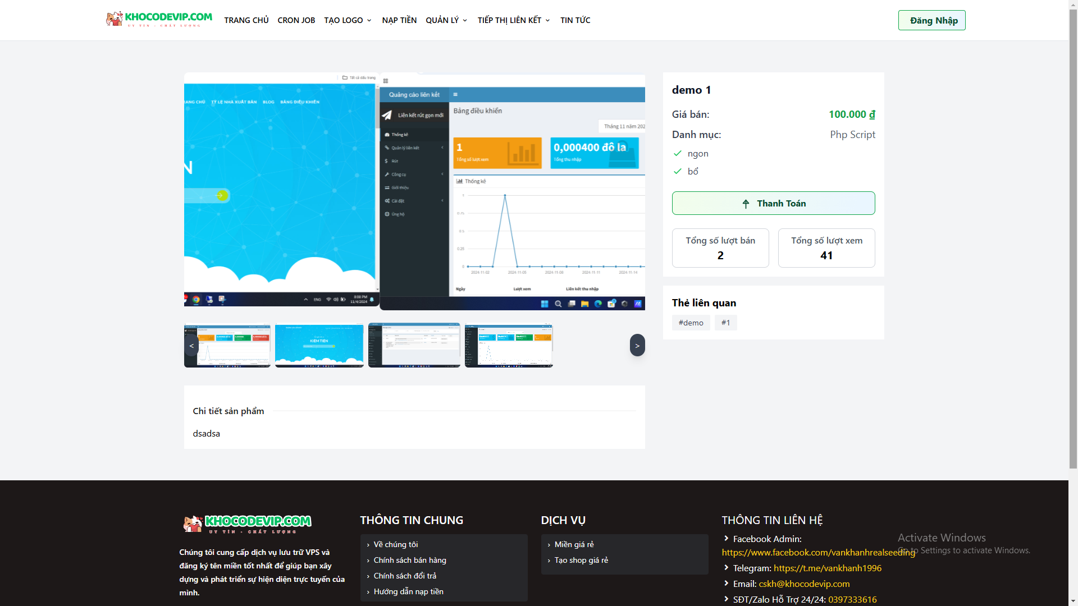This screenshot has width=1078, height=606.
Task: Open the CRON JOB menu item
Action: pyautogui.click(x=296, y=20)
